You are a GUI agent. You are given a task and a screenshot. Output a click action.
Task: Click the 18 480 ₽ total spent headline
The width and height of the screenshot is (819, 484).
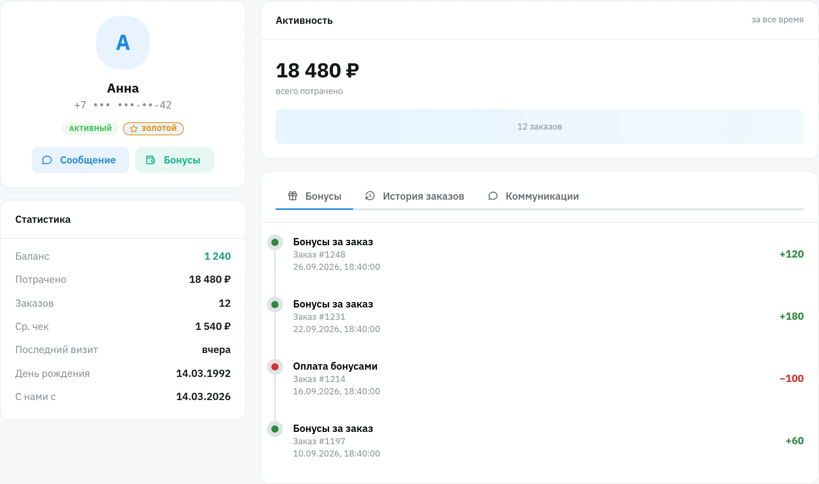pyautogui.click(x=317, y=70)
